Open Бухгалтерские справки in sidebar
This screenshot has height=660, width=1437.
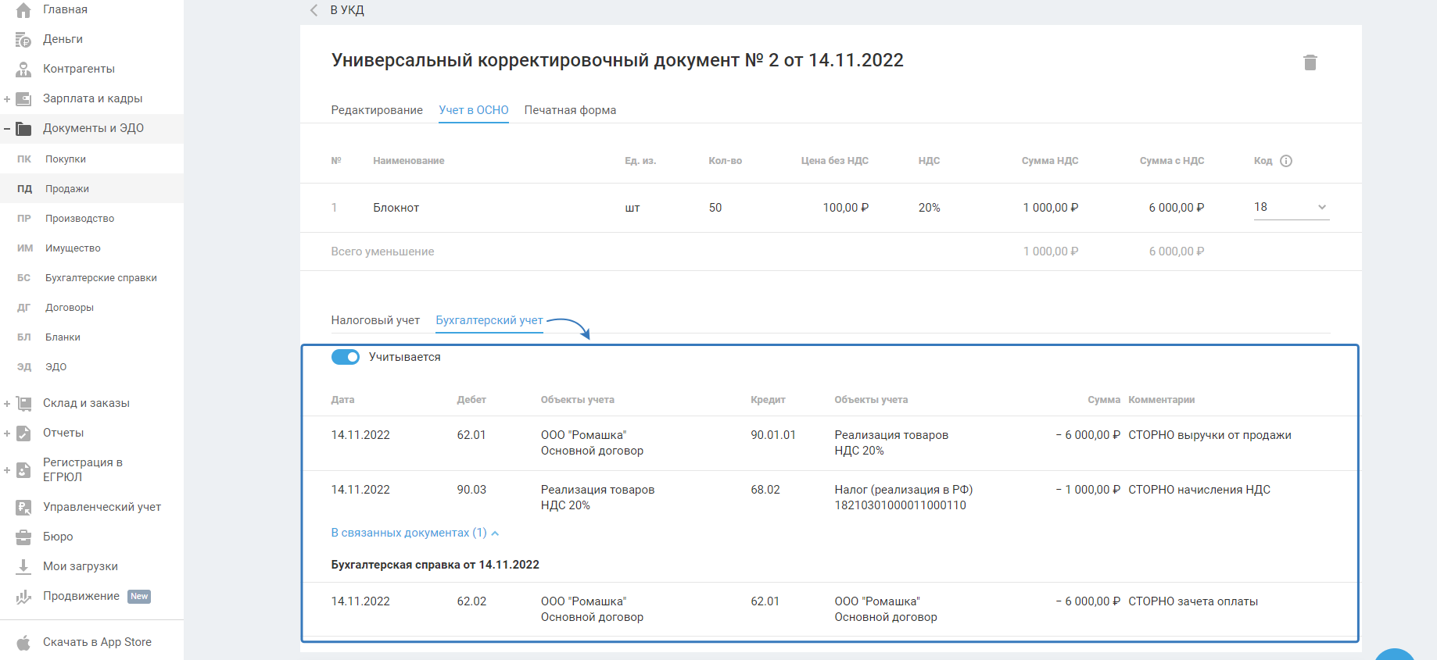[x=101, y=278]
